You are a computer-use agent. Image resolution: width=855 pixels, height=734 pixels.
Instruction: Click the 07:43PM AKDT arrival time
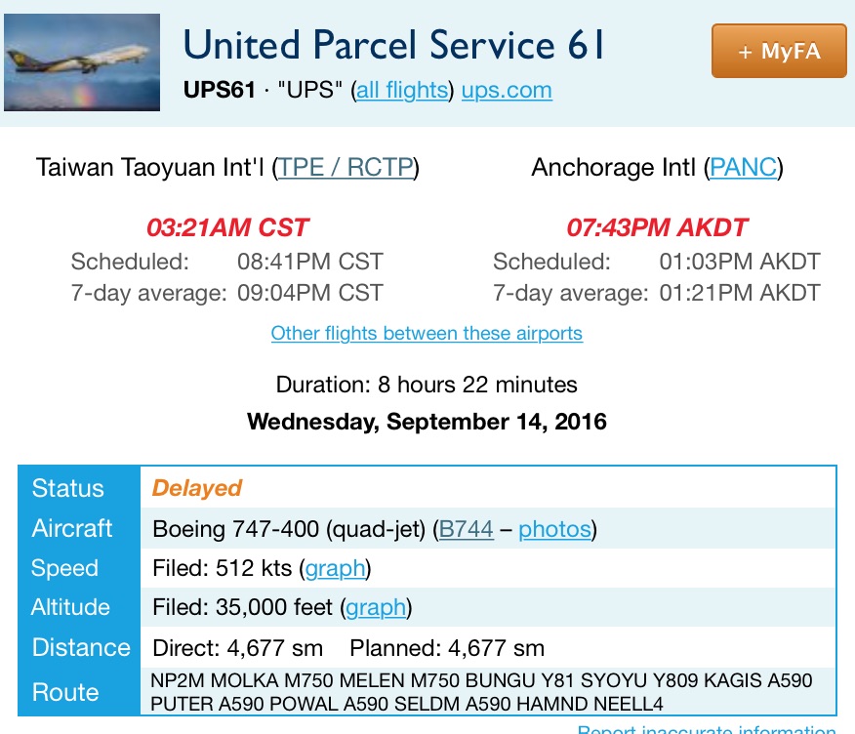[x=657, y=228]
